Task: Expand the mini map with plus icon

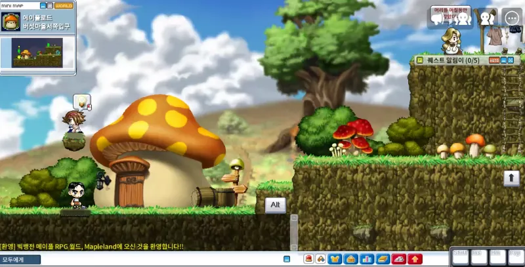Action: [50, 6]
